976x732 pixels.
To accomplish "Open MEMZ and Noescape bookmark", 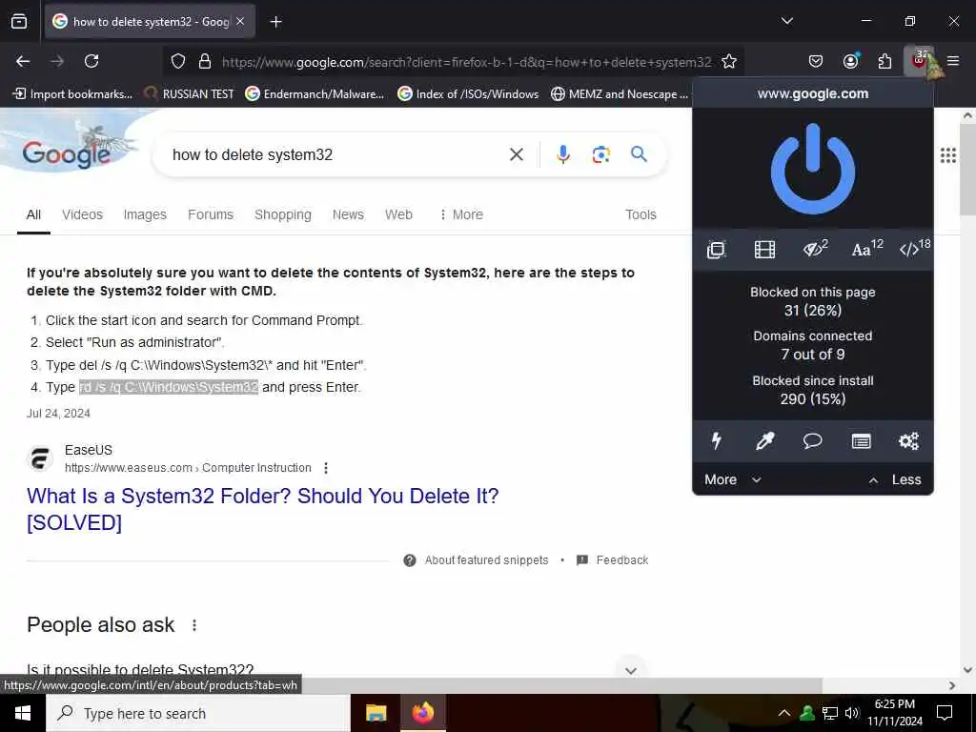I will pyautogui.click(x=620, y=94).
